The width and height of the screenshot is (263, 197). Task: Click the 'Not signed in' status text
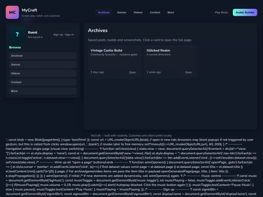[35, 37]
